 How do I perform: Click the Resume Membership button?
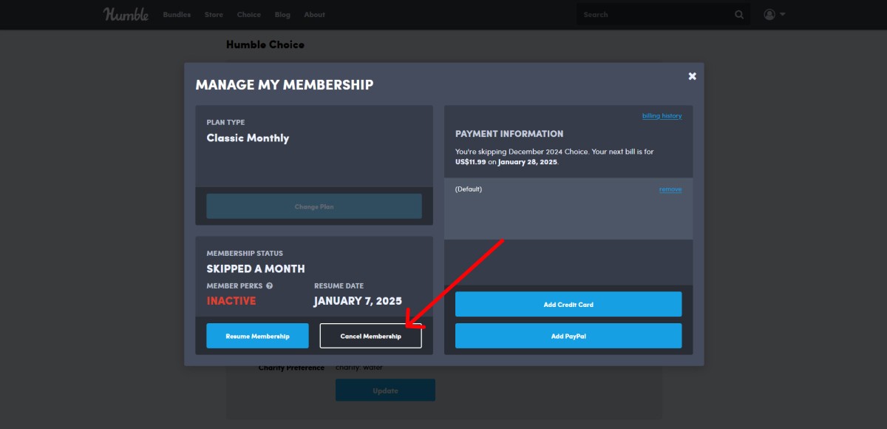tap(257, 336)
